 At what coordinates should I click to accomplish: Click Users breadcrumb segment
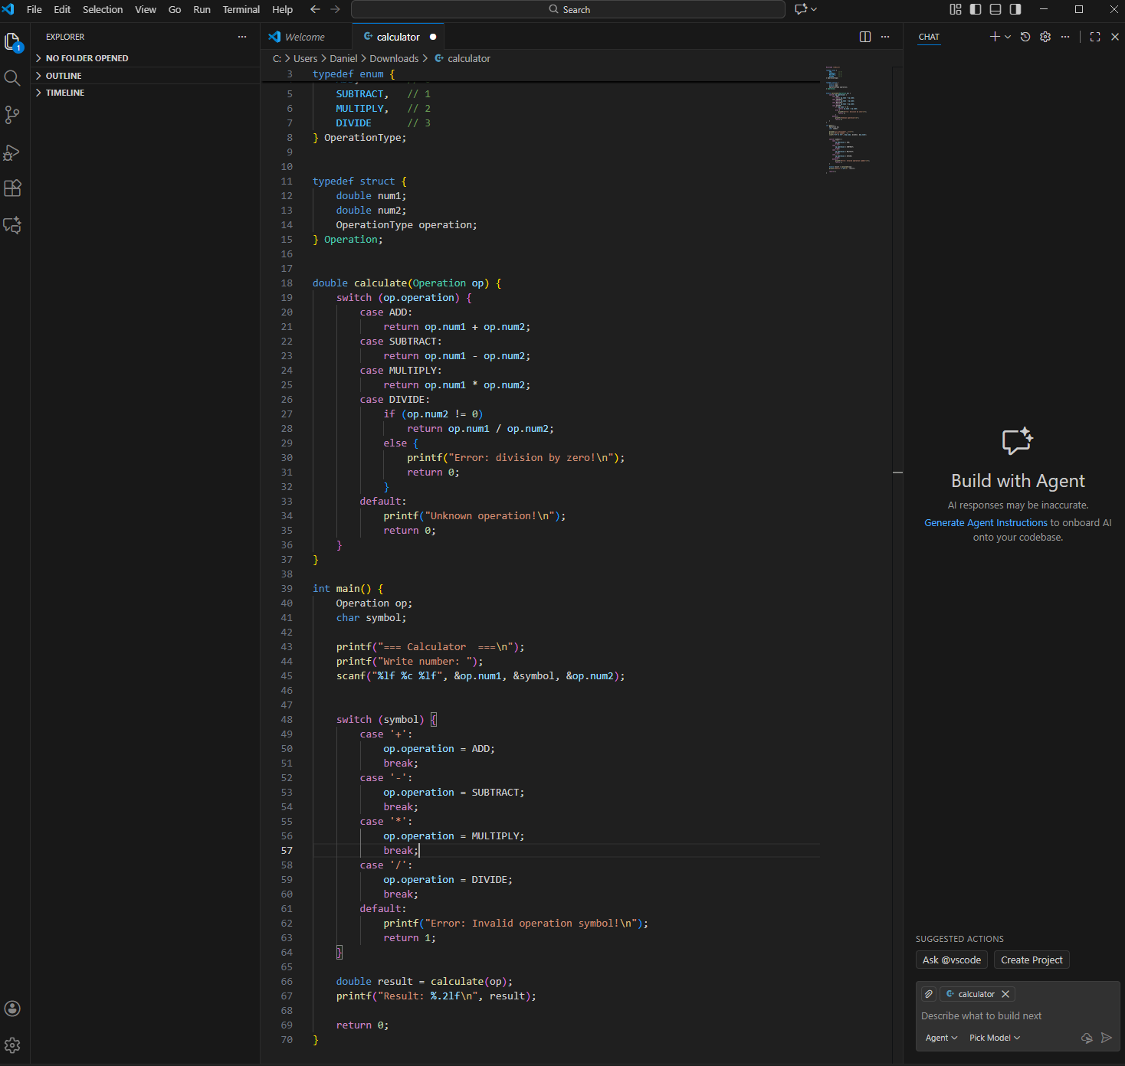(x=305, y=58)
